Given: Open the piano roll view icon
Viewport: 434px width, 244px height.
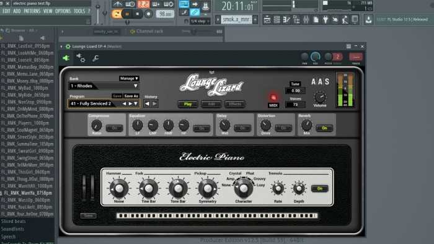Looking at the screenshot, I should click(x=286, y=20).
